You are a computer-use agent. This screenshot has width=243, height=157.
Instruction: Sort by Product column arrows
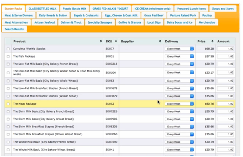click(101, 41)
